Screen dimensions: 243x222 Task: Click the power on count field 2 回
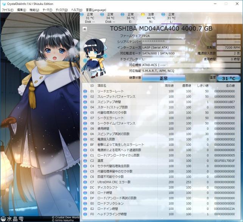pyautogui.click(x=229, y=54)
